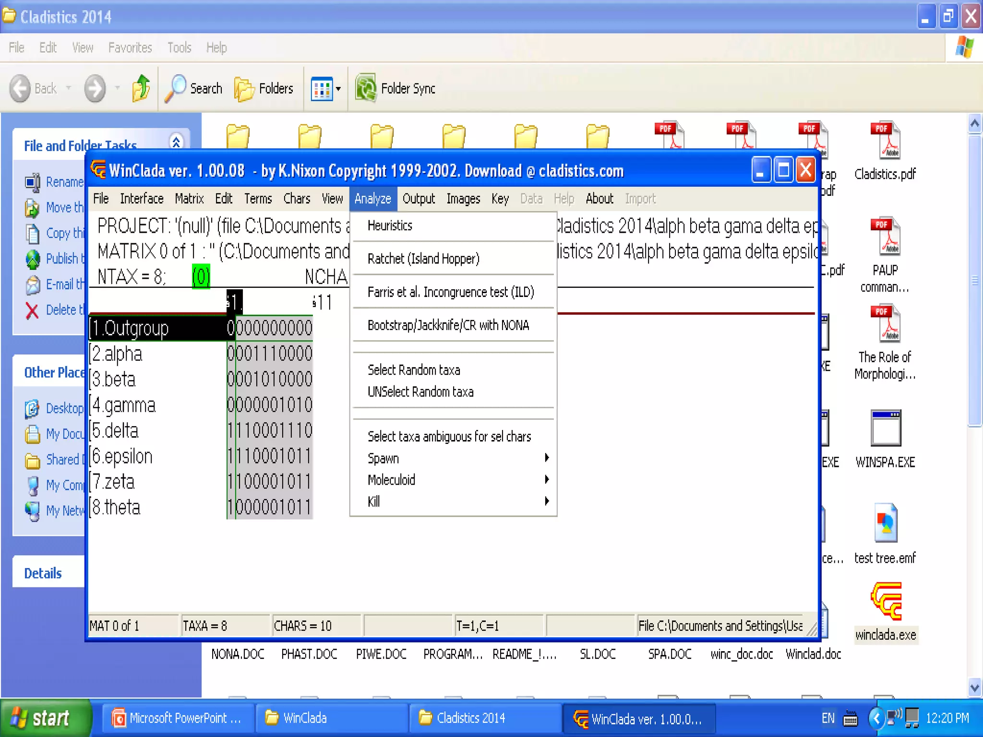983x737 pixels.
Task: Open the Matrix menu in WinClada
Action: point(189,199)
